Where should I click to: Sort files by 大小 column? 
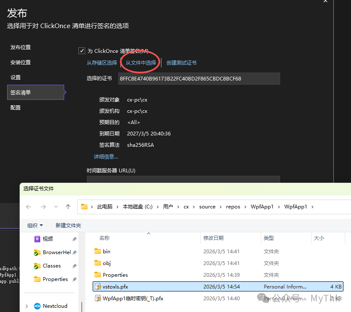[319, 238]
